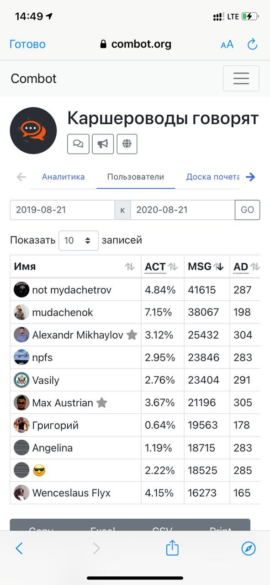The width and height of the screenshot is (270, 585).
Task: Open the hamburger navigation menu
Action: (241, 79)
